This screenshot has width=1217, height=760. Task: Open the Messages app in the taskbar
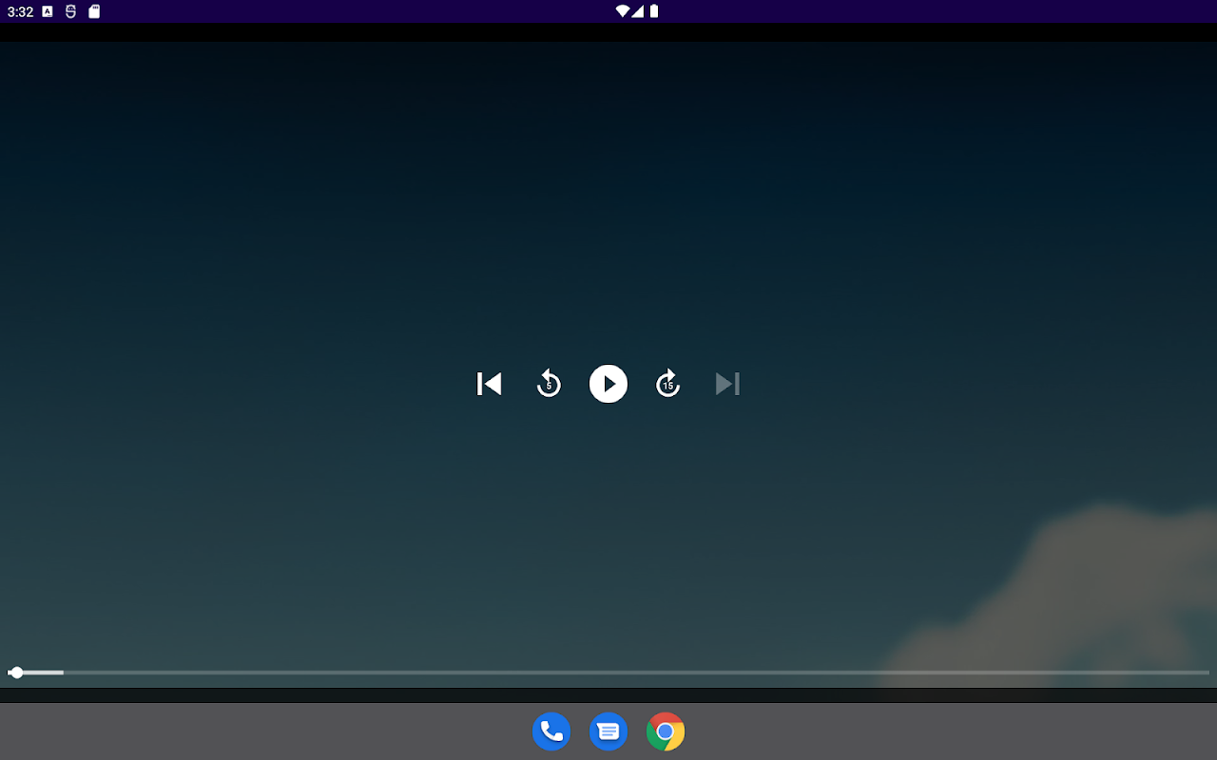click(x=608, y=731)
